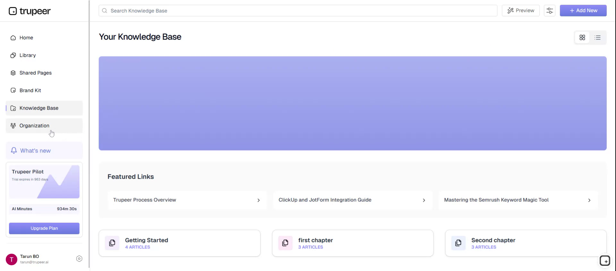Click '3 ARTICLES' under Second chapter
This screenshot has height=271, width=616.
[484, 247]
